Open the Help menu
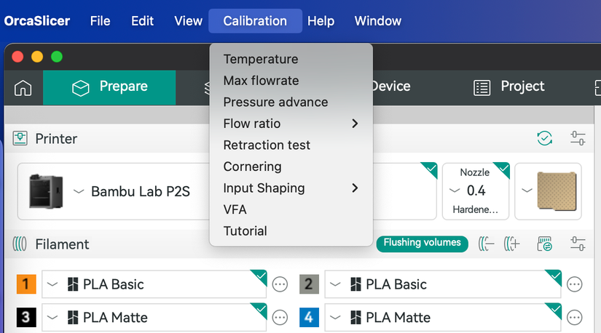The height and width of the screenshot is (333, 601). click(321, 20)
